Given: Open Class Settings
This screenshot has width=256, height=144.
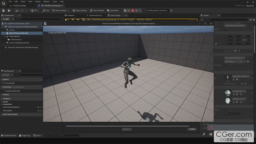Looking at the screenshot, I should [x=79, y=10].
